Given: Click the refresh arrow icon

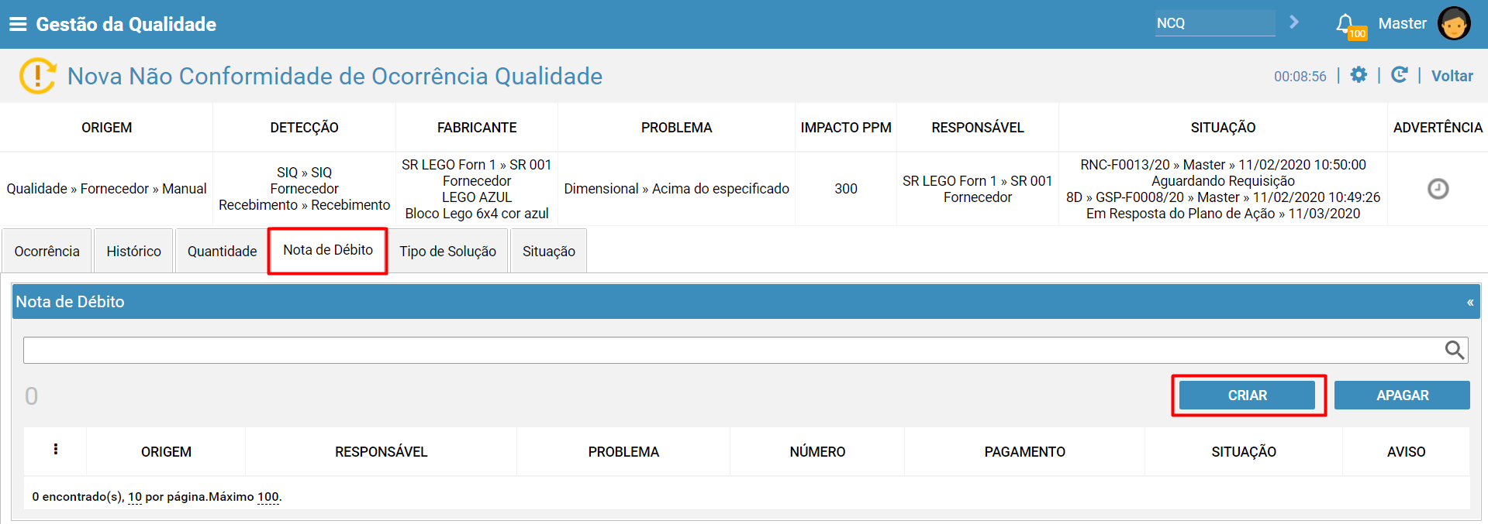Looking at the screenshot, I should pos(1400,75).
